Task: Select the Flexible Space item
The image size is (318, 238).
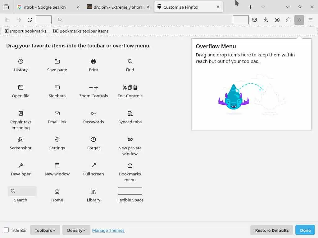Action: pyautogui.click(x=130, y=195)
